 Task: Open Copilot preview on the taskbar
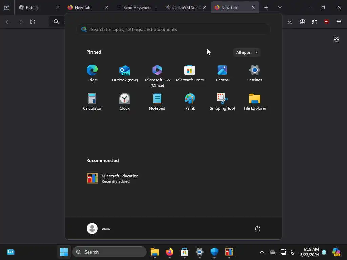tap(336, 252)
